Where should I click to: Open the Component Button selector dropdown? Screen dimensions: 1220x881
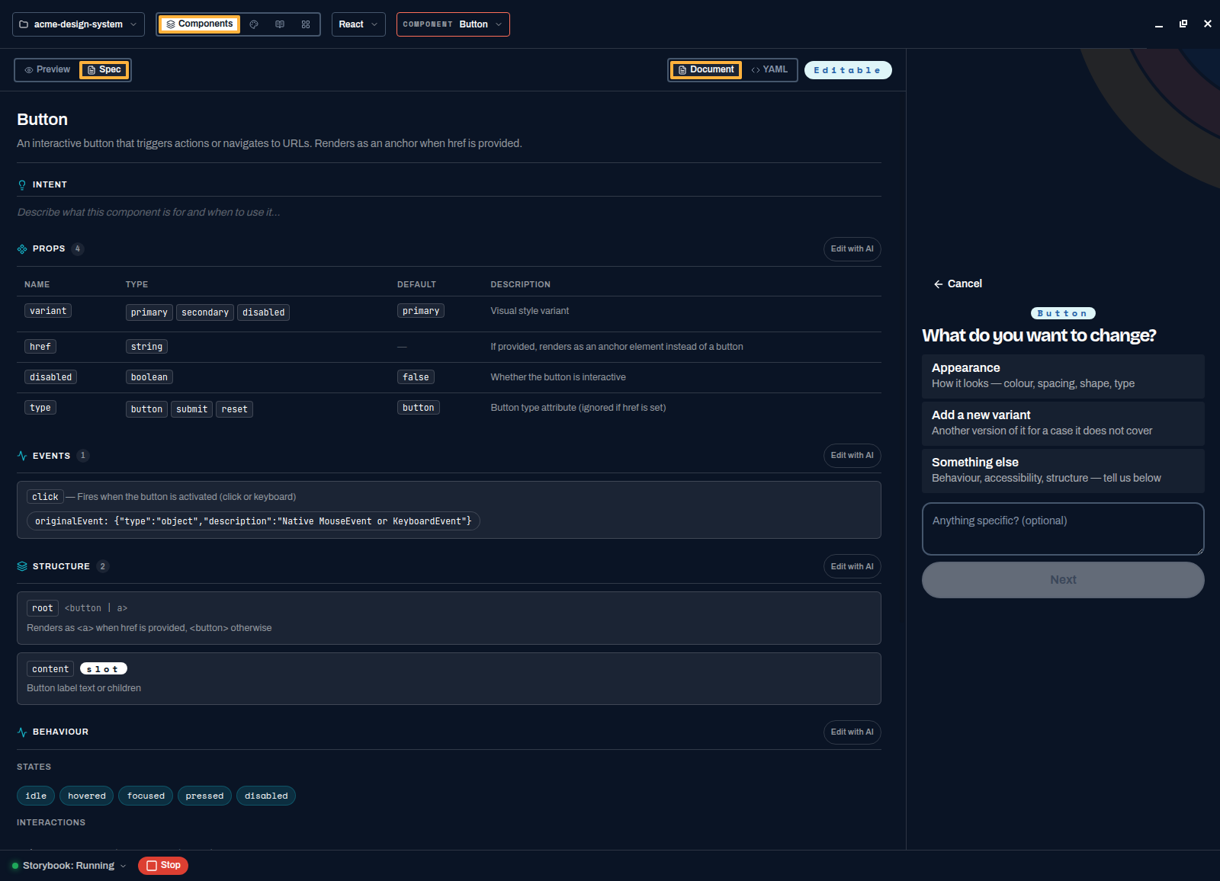453,24
